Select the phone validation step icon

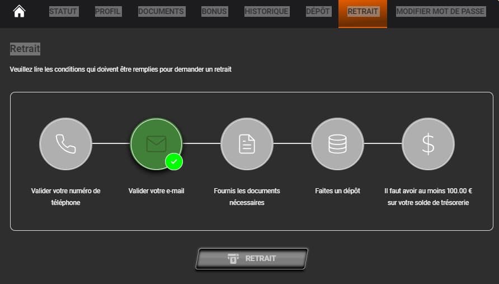[65, 144]
